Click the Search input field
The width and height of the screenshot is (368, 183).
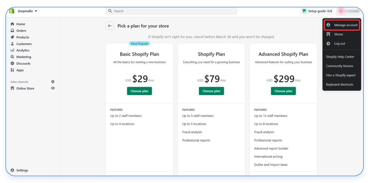(171, 11)
